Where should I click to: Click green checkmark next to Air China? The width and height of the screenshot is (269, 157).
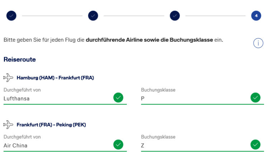118,144
